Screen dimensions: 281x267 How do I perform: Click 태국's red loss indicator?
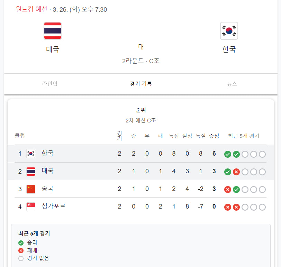236,172
